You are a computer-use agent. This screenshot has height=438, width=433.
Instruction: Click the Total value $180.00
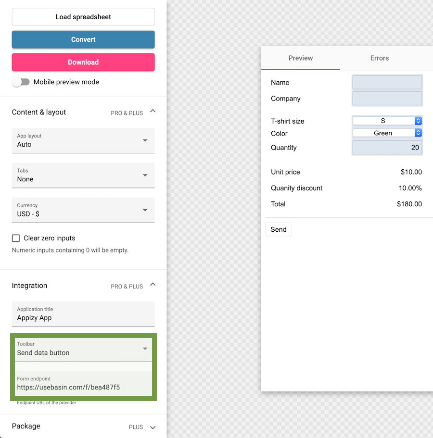point(409,204)
